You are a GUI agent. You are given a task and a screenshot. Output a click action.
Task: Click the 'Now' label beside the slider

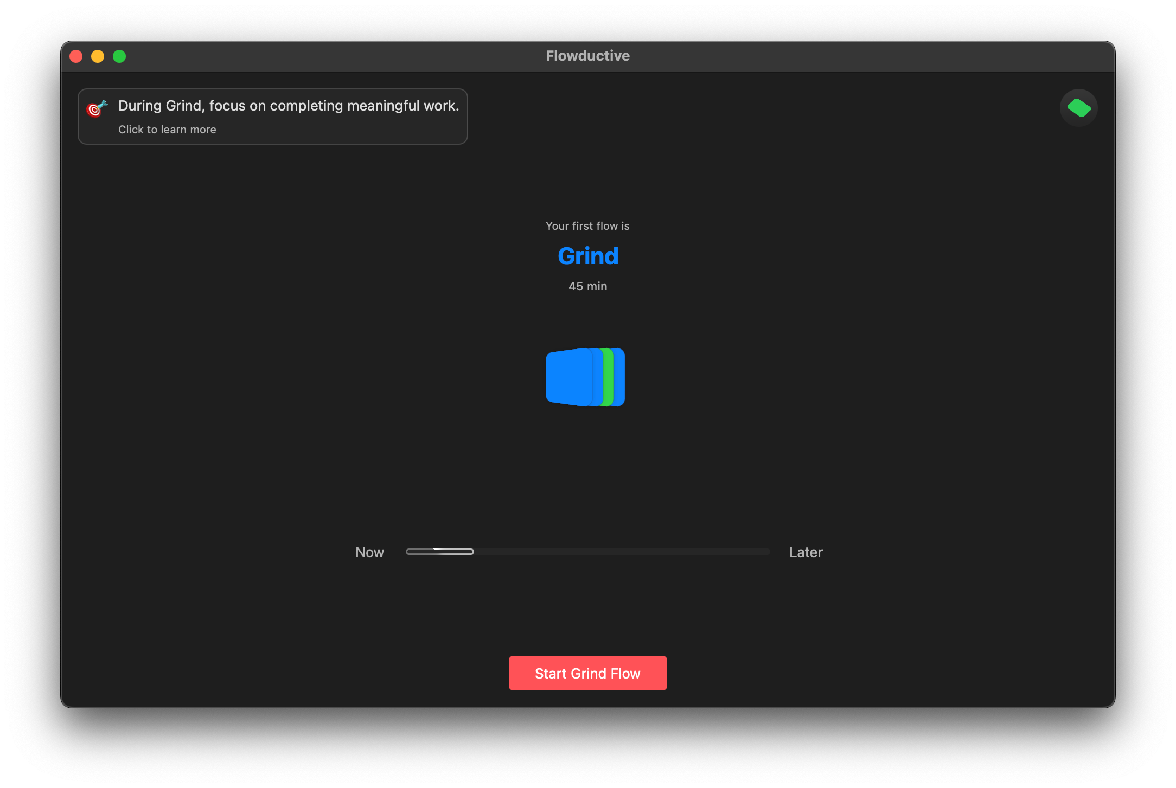point(369,552)
